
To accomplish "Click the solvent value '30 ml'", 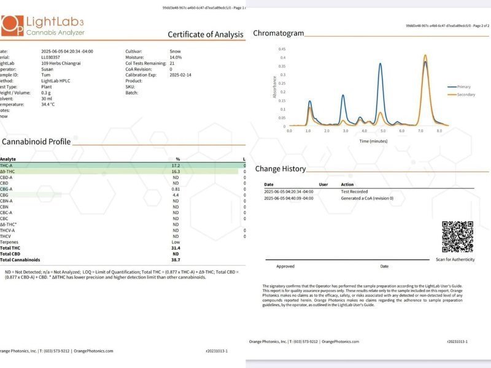I will [47, 99].
